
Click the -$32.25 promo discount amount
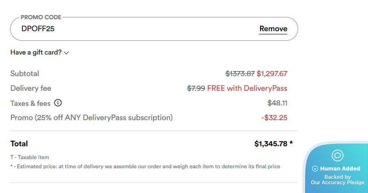coord(274,118)
